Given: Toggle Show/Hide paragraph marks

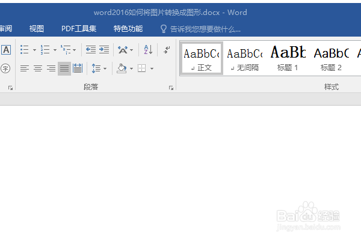Looking at the screenshot, I should [x=167, y=50].
